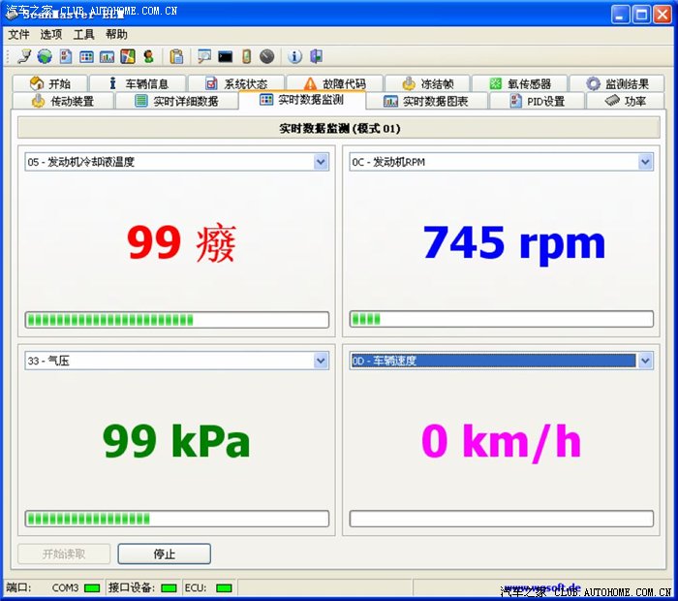Click the green globe toolbar icon
The image size is (678, 601).
[45, 57]
